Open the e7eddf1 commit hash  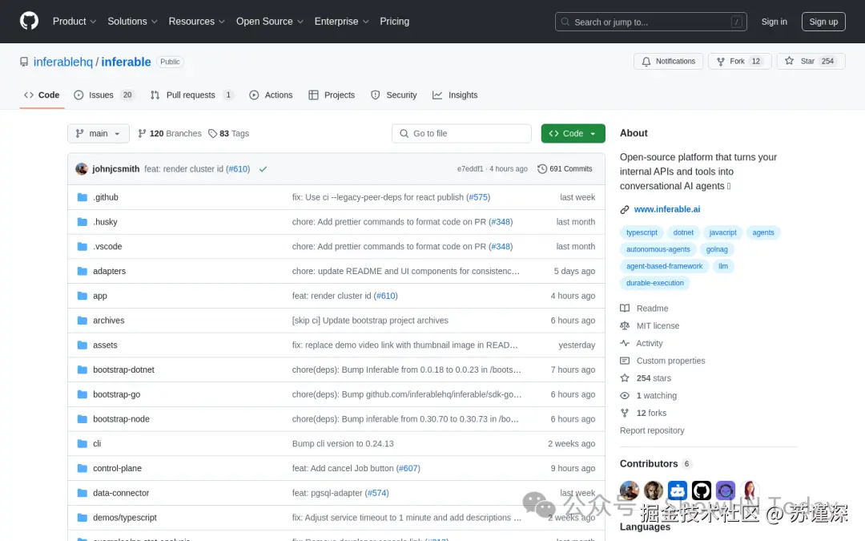pos(470,169)
